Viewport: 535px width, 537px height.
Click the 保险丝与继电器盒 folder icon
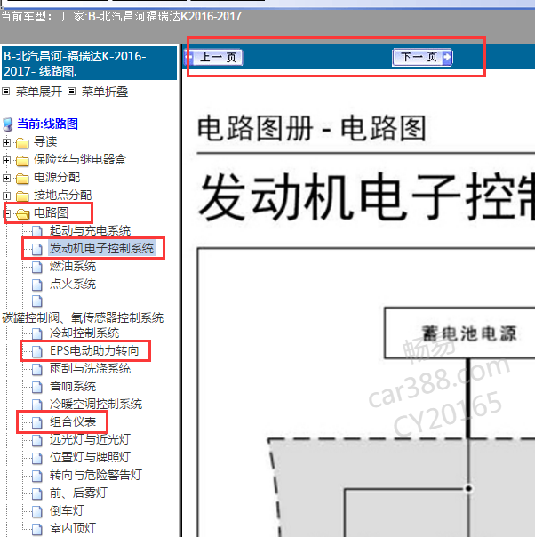pyautogui.click(x=22, y=160)
